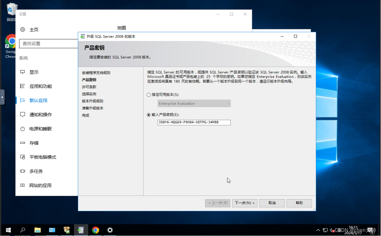Image resolution: width=381 pixels, height=236 pixels.
Task: Close the Settings window
Action: 245,14
